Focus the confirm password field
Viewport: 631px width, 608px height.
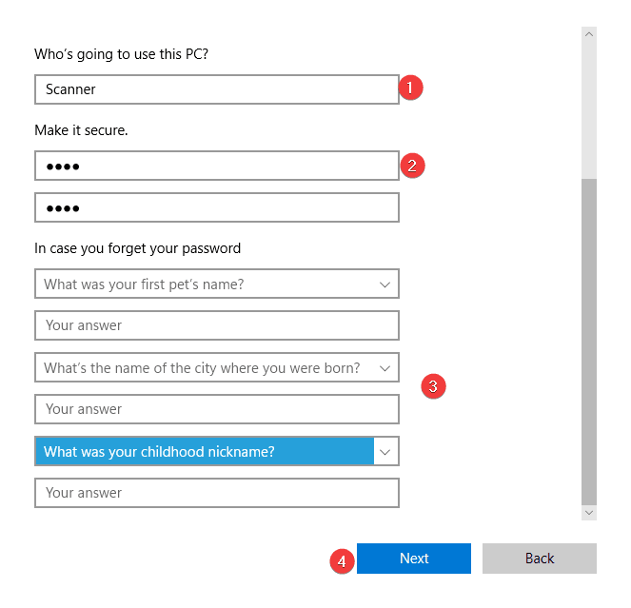click(216, 207)
